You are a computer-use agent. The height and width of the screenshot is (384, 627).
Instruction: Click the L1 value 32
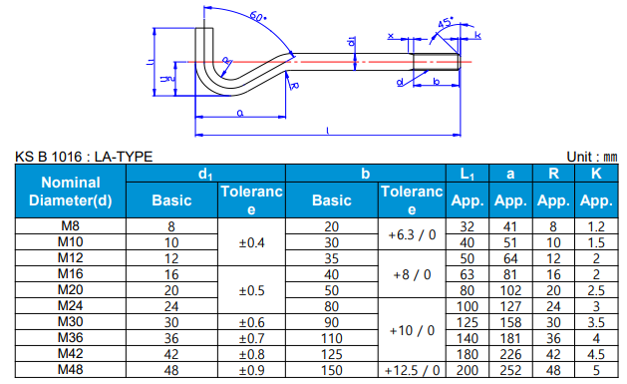coord(468,226)
